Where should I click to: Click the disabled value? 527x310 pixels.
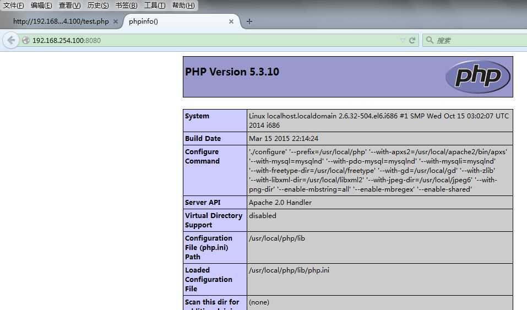click(x=263, y=215)
